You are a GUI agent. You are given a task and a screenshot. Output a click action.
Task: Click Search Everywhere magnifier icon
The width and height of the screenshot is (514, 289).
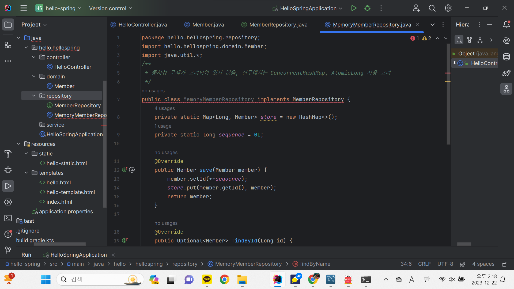pyautogui.click(x=432, y=8)
